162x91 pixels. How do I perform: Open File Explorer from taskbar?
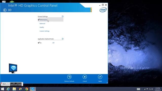click(x=14, y=89)
